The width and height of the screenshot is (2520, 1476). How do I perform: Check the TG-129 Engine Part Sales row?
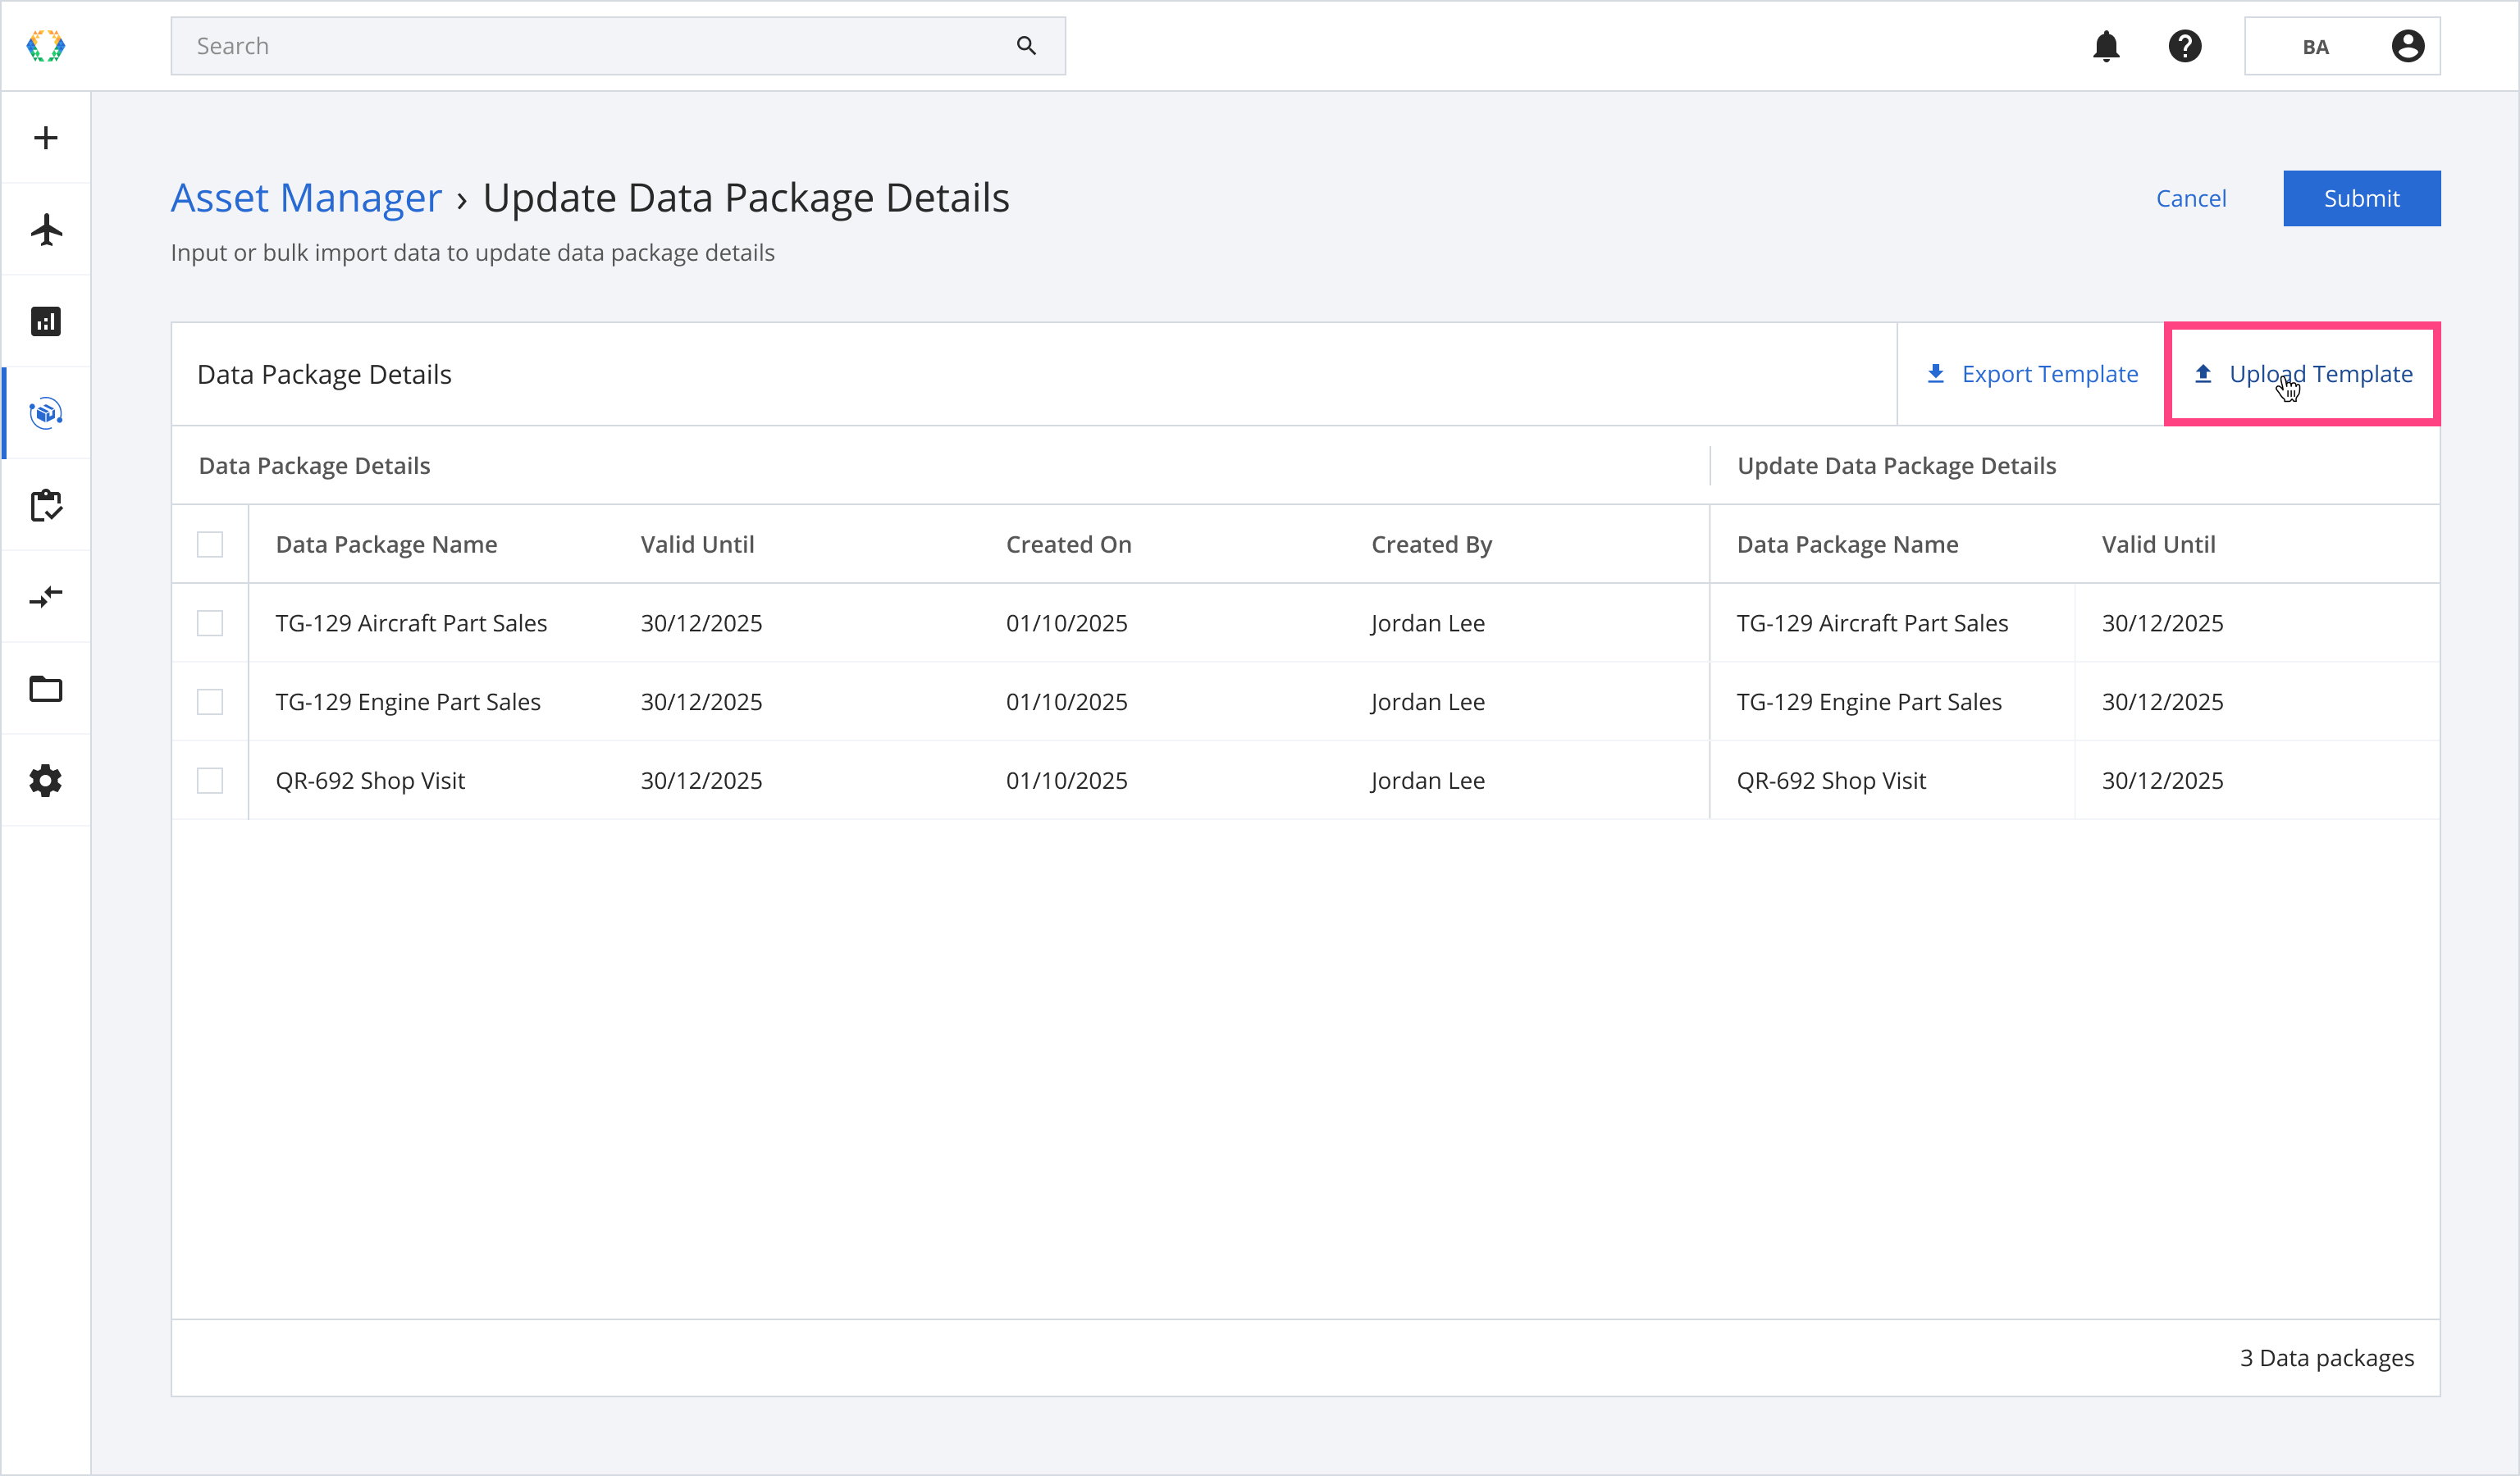[x=210, y=703]
